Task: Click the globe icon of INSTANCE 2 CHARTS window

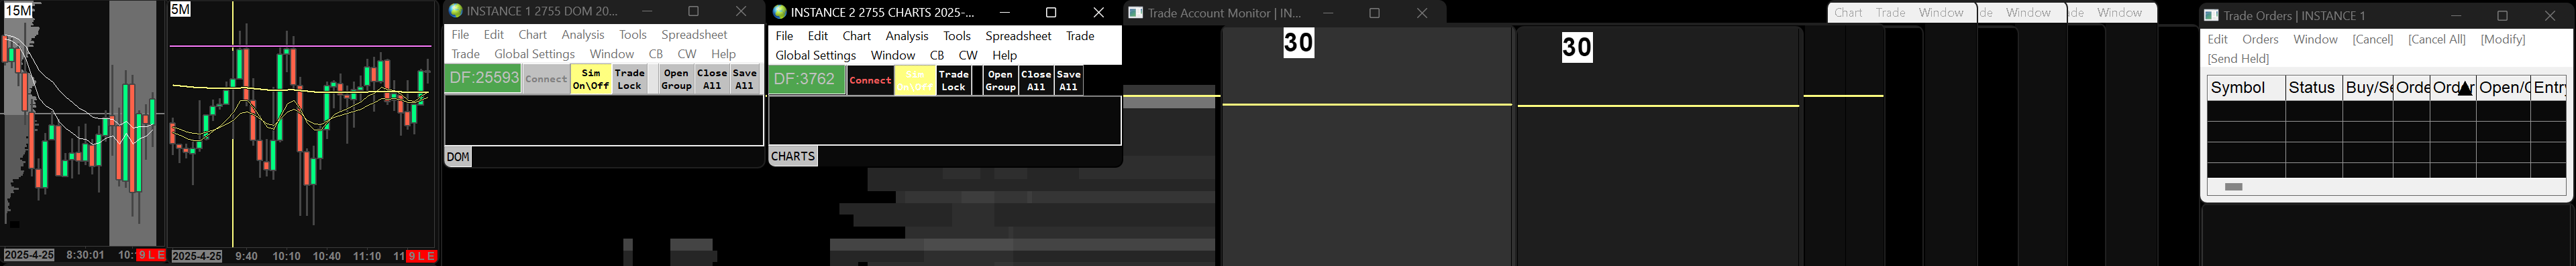Action: click(x=780, y=12)
